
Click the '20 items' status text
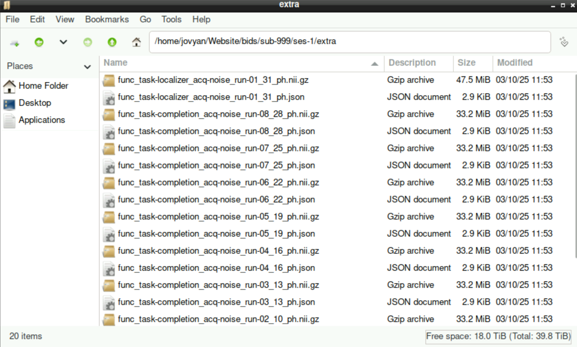25,336
